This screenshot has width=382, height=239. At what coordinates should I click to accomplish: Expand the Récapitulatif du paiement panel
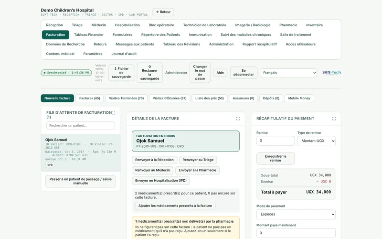click(334, 119)
